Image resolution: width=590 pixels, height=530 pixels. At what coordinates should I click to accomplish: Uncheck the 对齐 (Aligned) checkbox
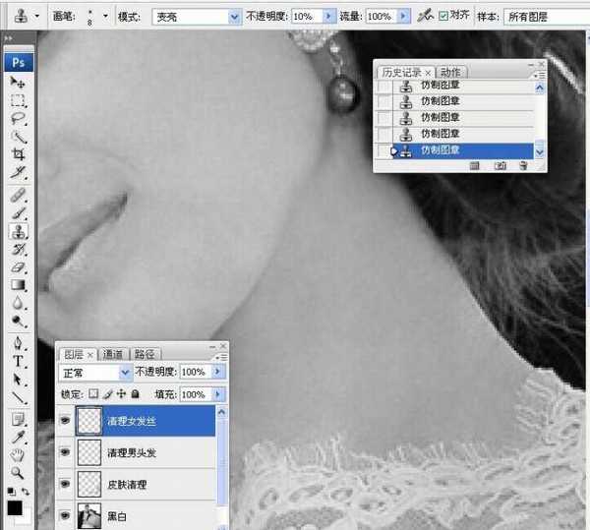(443, 17)
